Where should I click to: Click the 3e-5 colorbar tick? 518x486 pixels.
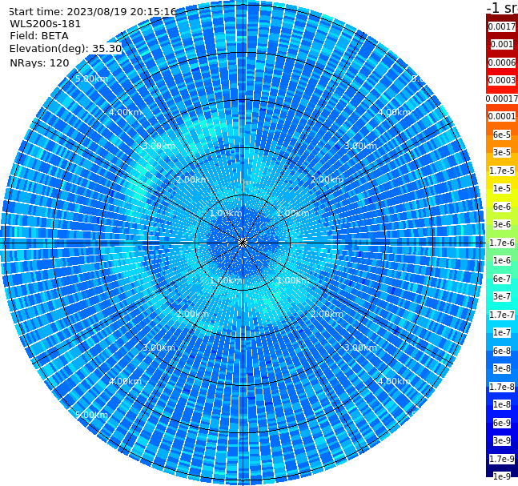pyautogui.click(x=502, y=152)
